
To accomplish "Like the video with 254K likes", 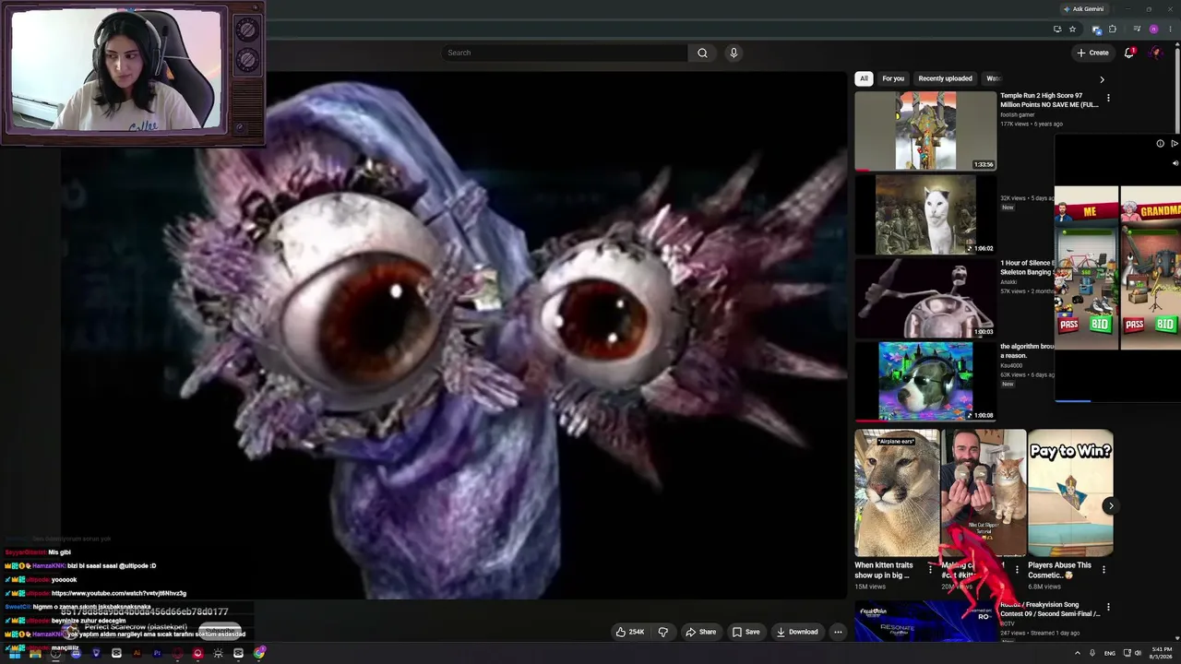I will (630, 632).
